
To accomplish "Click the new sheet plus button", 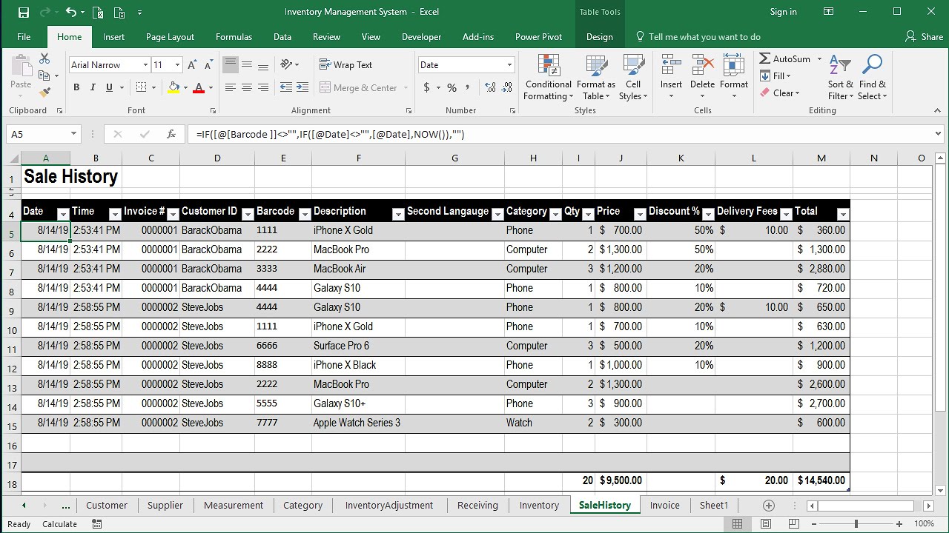I will (769, 505).
